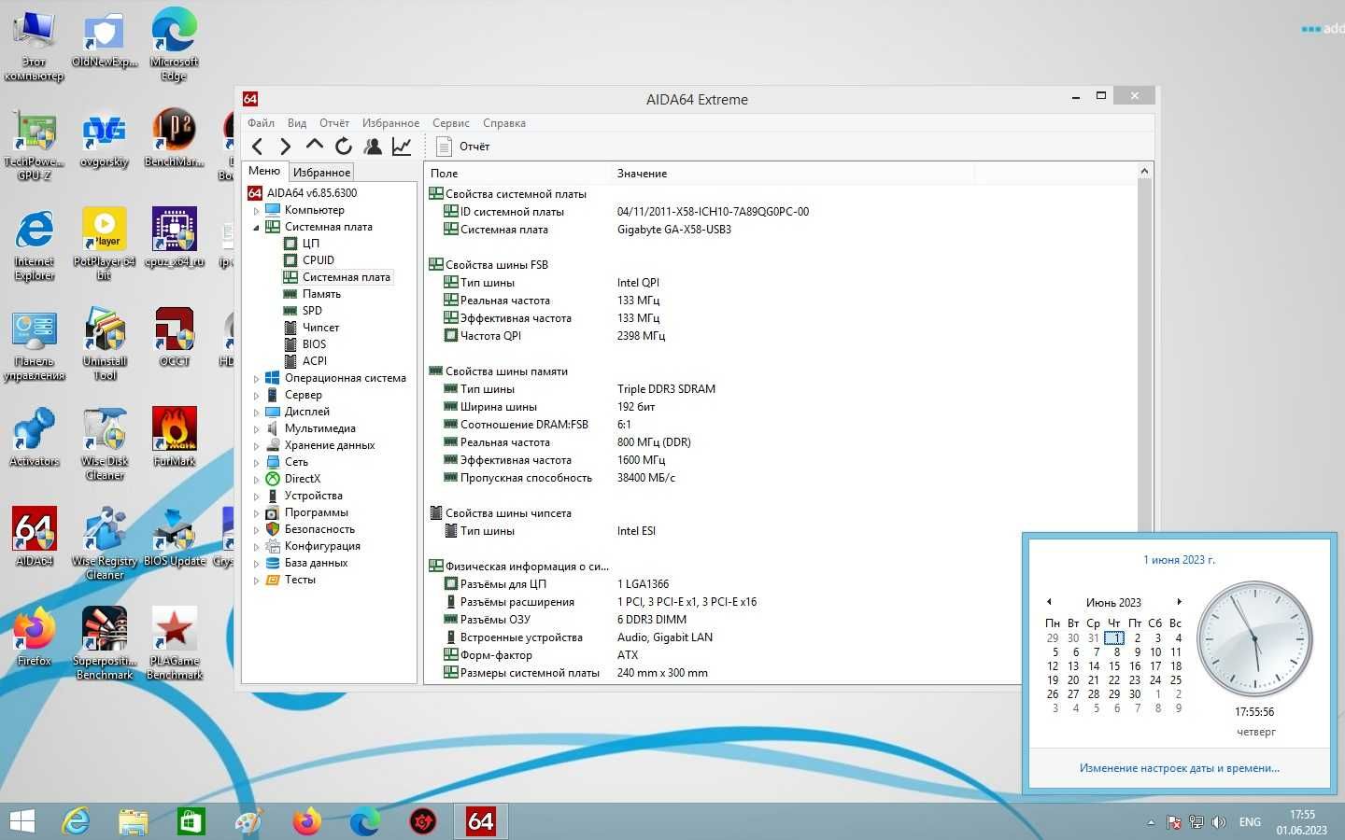Go to the previous month in the calendar
Image resolution: width=1345 pixels, height=840 pixels.
coord(1049,602)
